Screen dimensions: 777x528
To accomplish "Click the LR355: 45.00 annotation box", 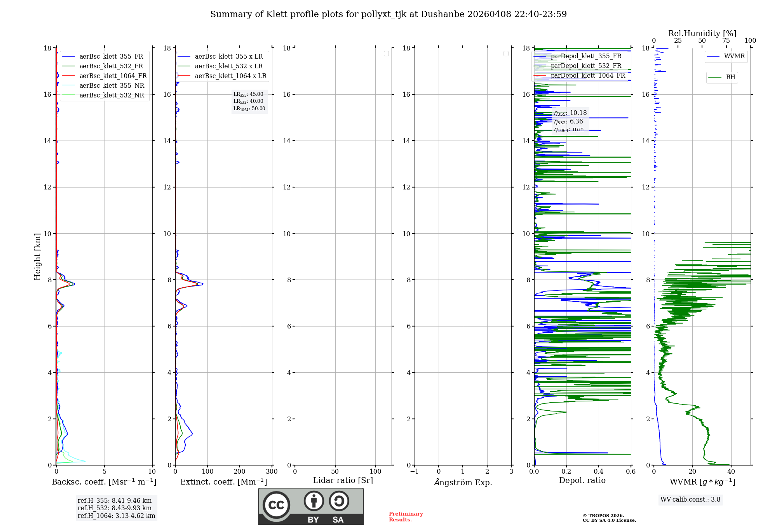I will click(248, 94).
